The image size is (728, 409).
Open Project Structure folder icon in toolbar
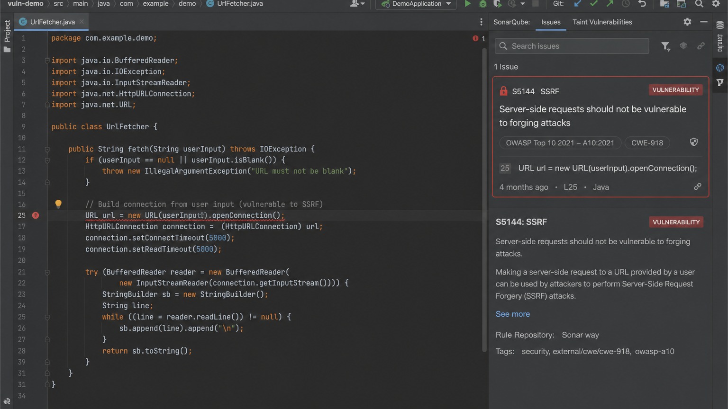tap(664, 4)
